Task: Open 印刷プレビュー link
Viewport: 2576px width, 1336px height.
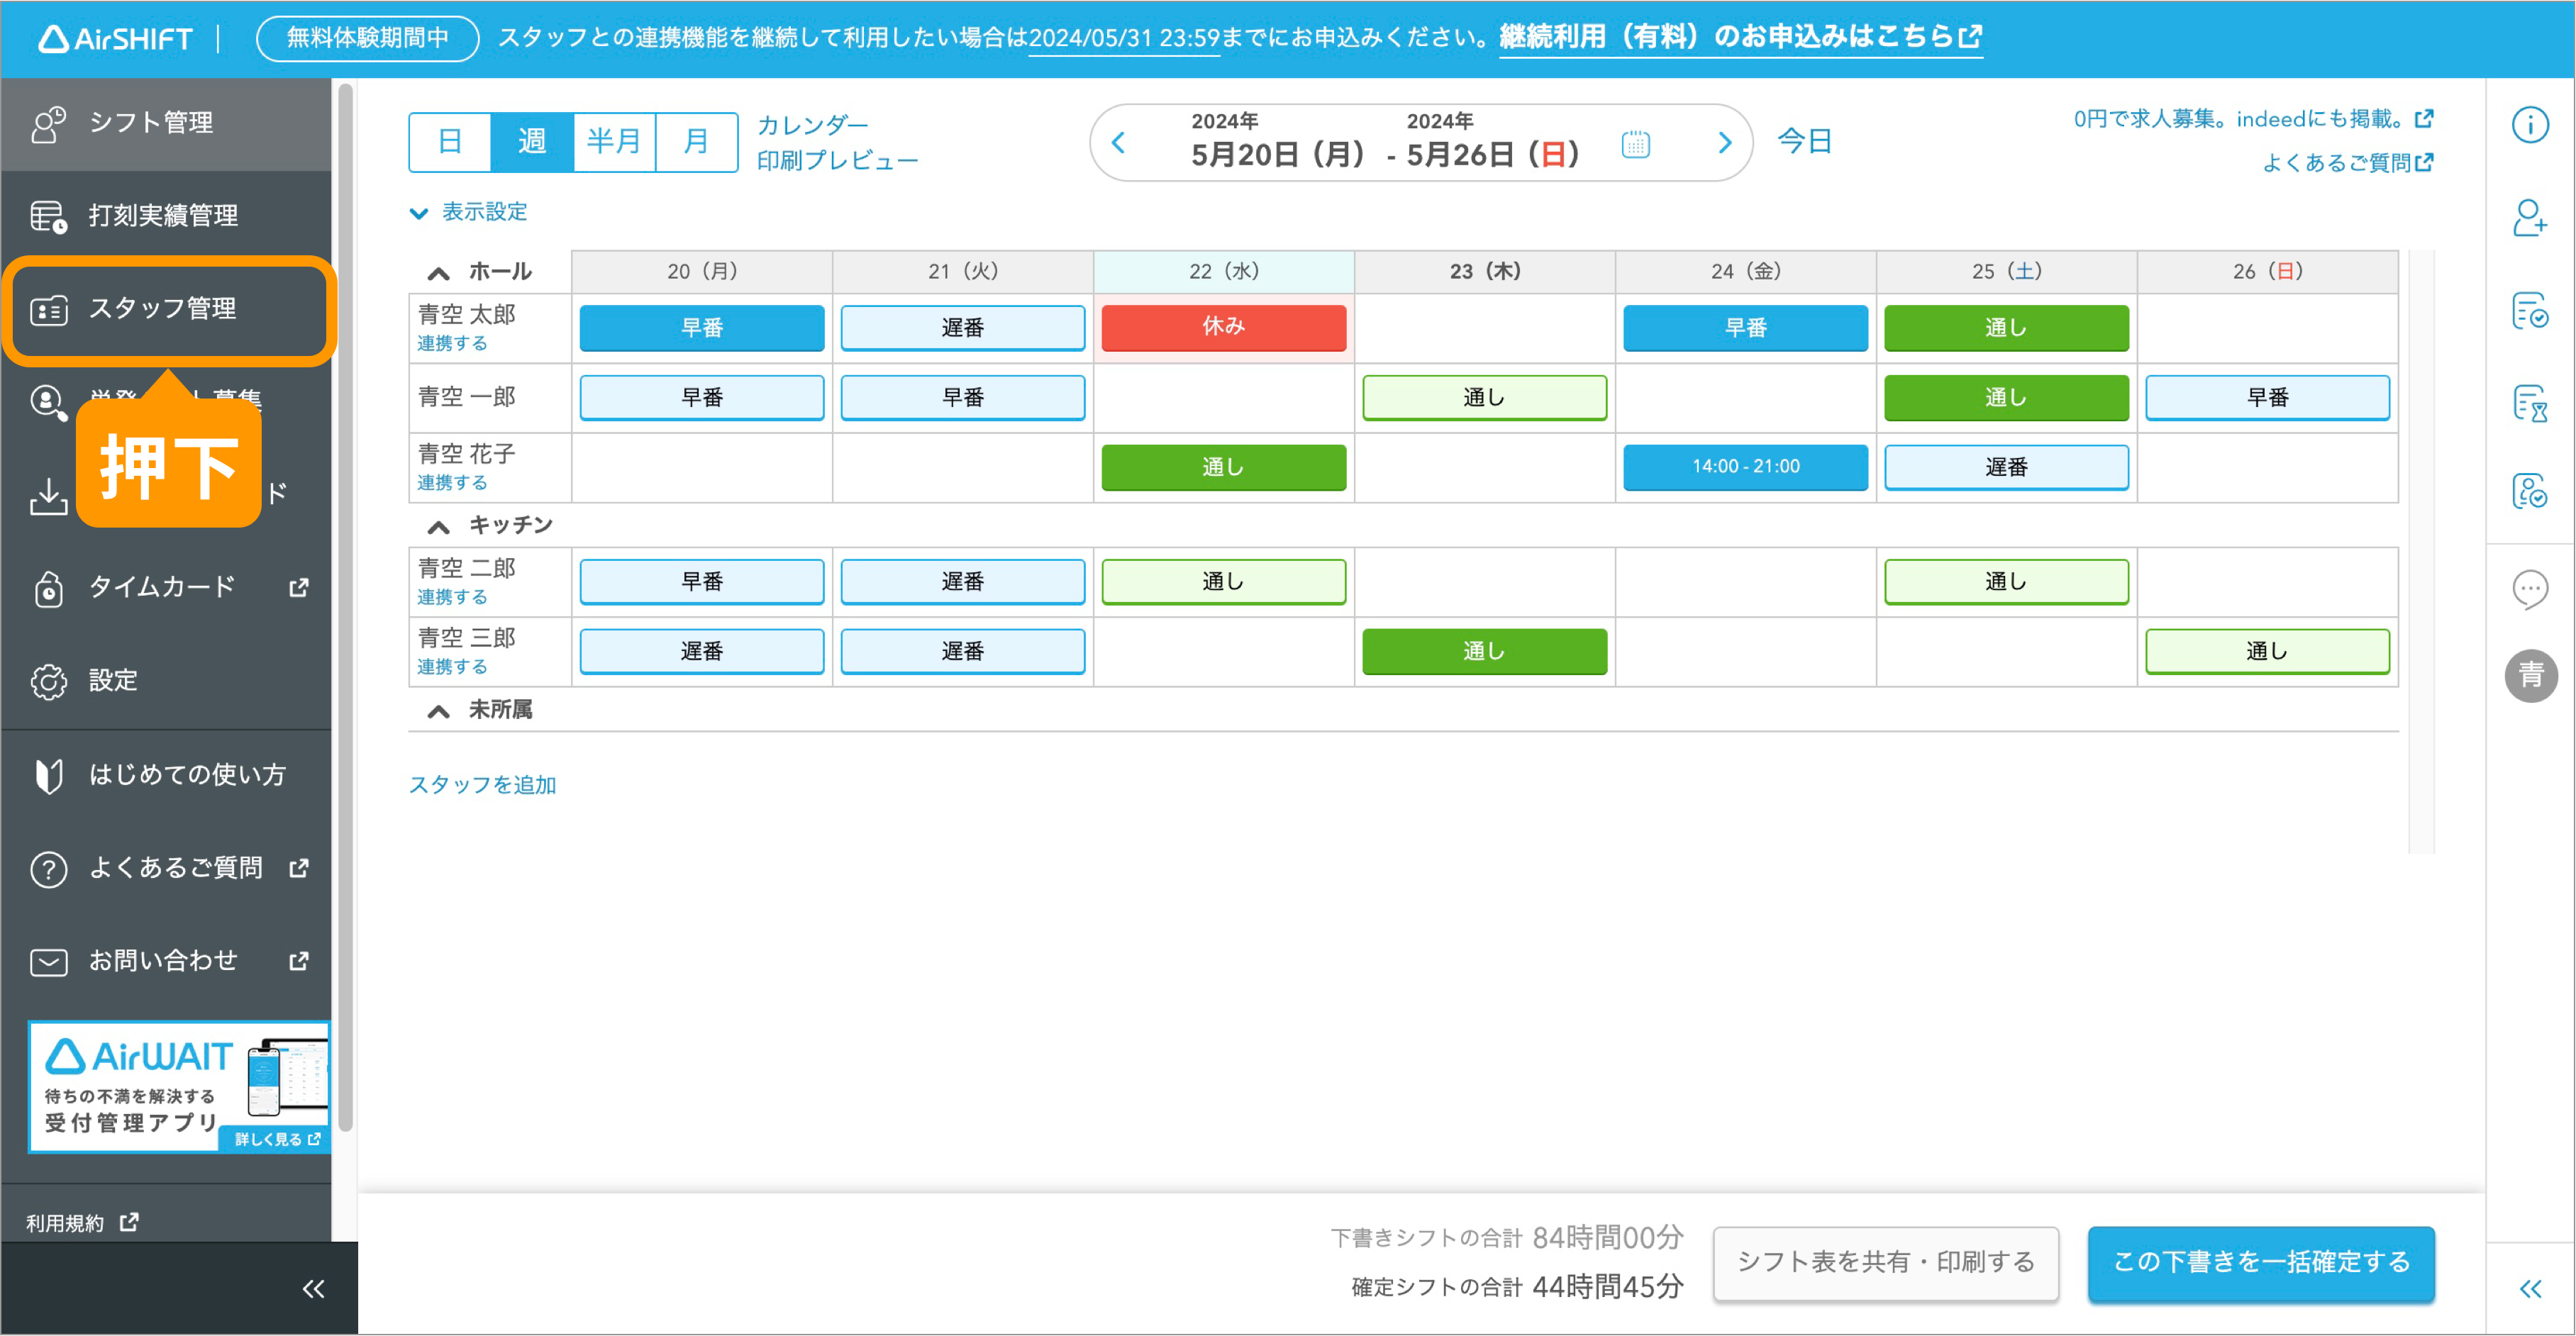Action: [837, 161]
